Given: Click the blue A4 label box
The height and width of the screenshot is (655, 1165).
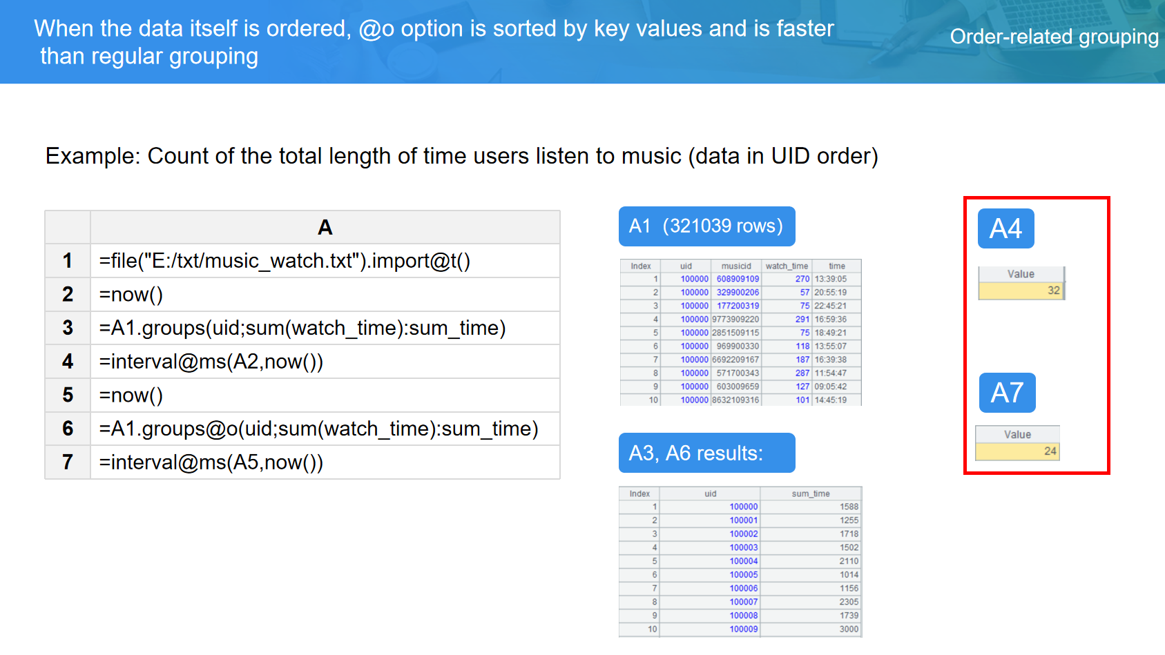Looking at the screenshot, I should pos(1005,228).
